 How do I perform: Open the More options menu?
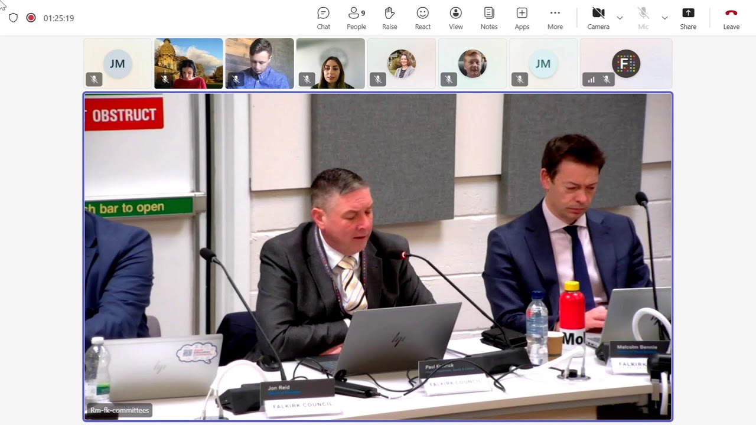point(555,18)
